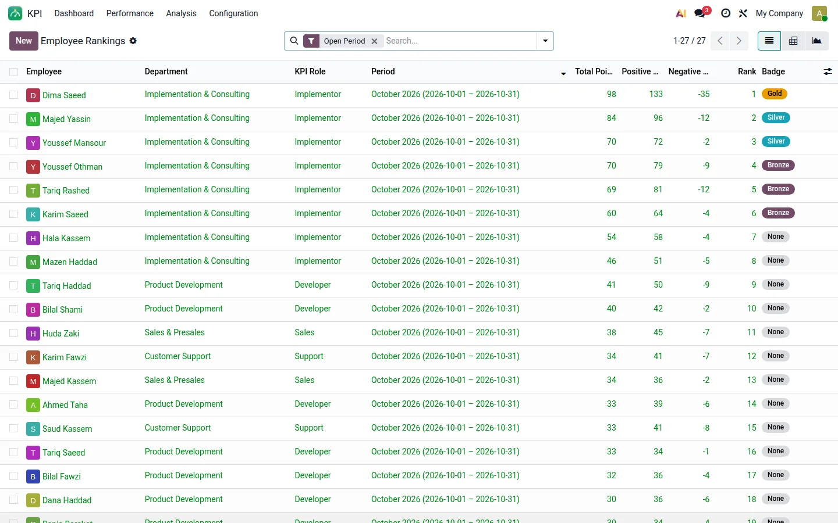Open the My Company switcher
This screenshot has height=523, width=838.
pyautogui.click(x=779, y=13)
